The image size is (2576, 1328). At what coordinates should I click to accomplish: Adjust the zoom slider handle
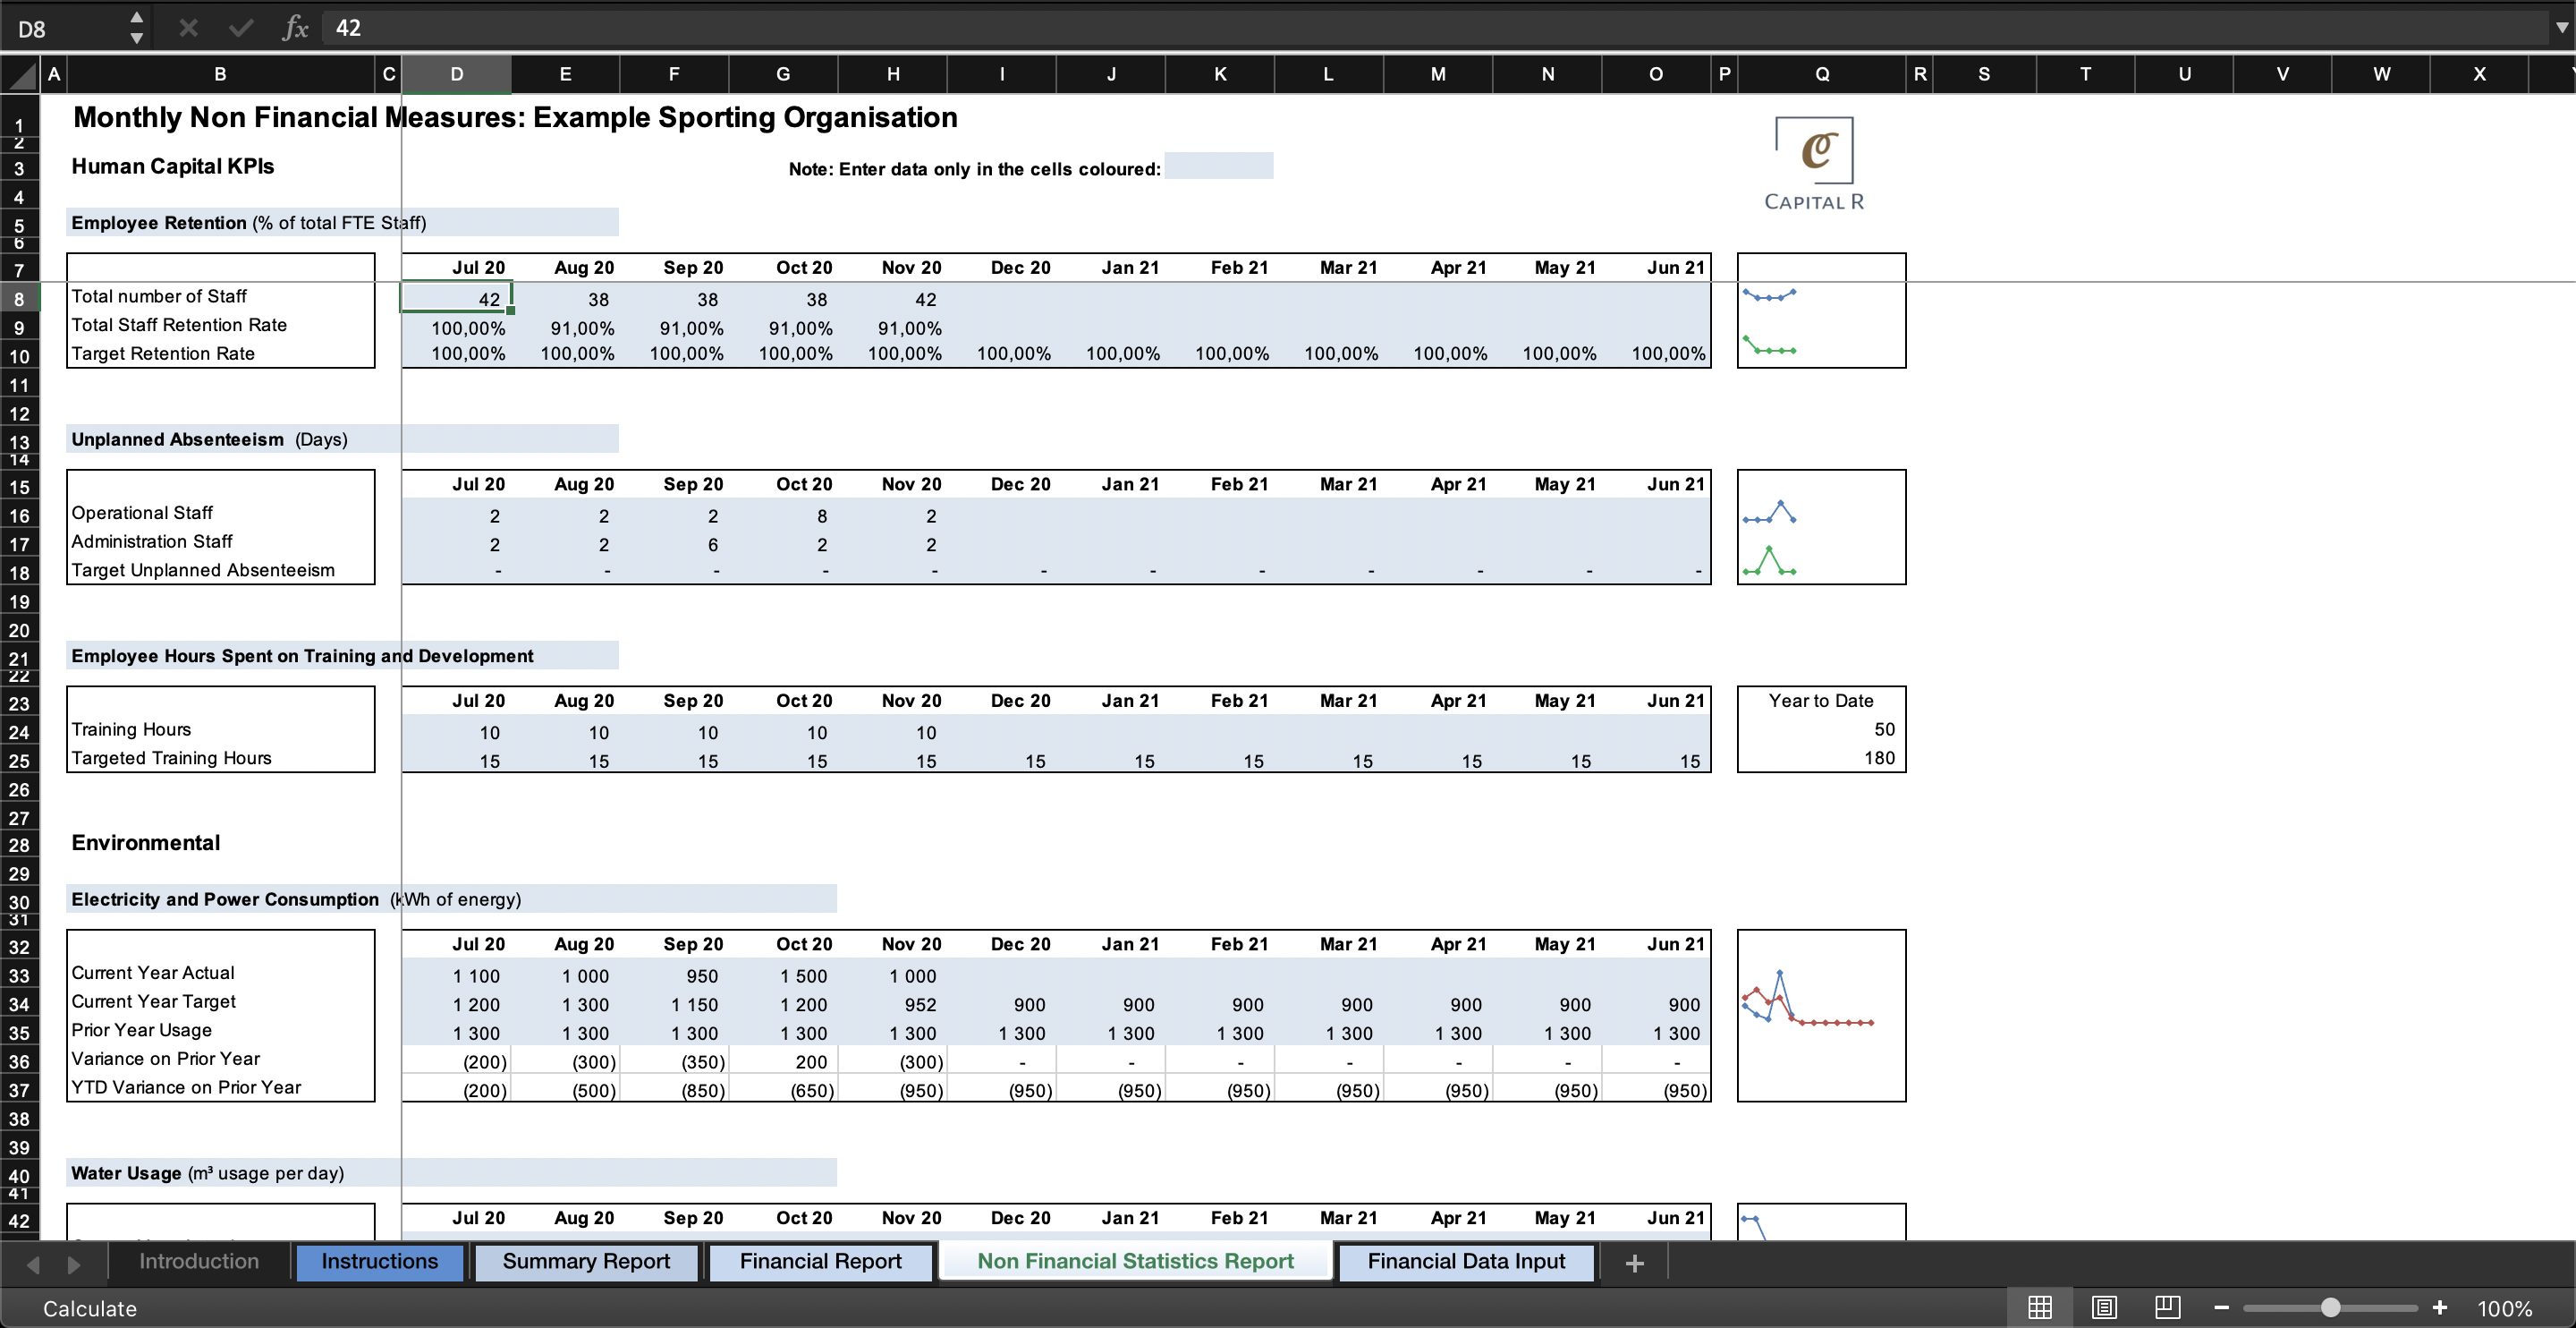coord(2331,1307)
